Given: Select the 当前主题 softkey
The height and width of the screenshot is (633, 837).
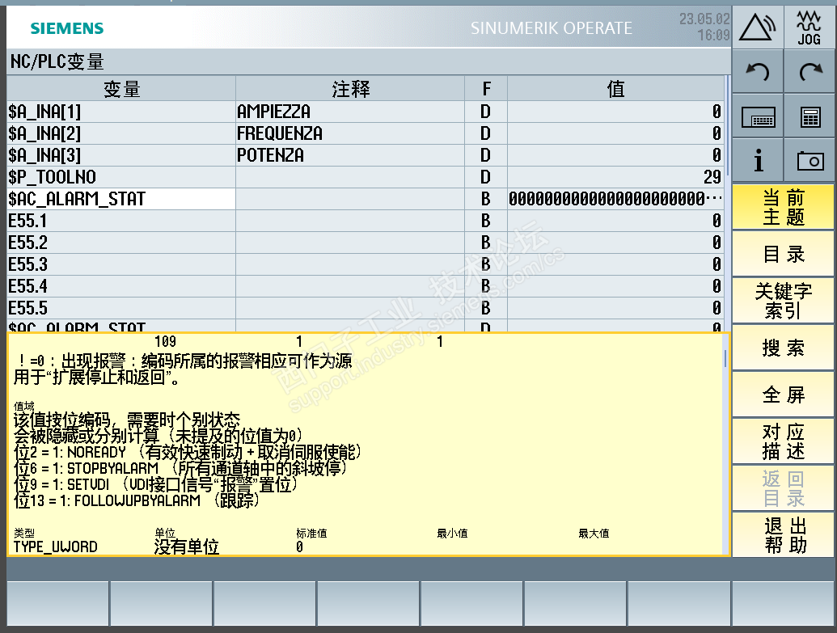Looking at the screenshot, I should 783,208.
